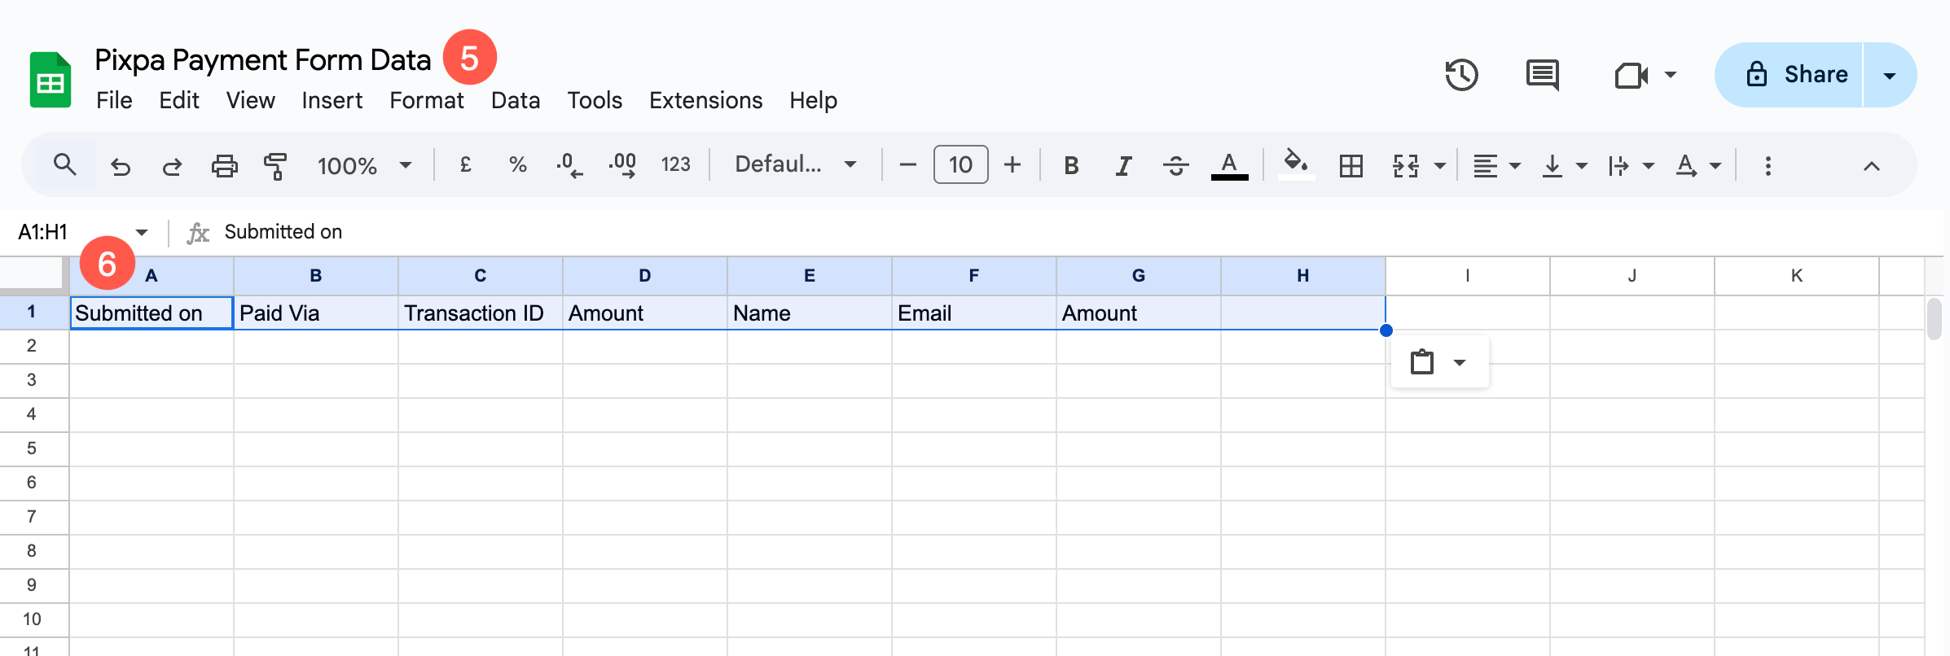Open the text color picker
The image size is (1950, 656).
pyautogui.click(x=1229, y=166)
